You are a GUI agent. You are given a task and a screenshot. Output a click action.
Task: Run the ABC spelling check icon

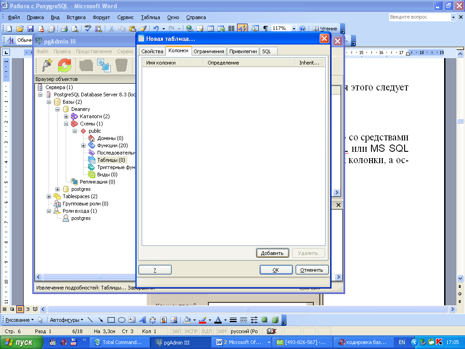click(x=88, y=29)
